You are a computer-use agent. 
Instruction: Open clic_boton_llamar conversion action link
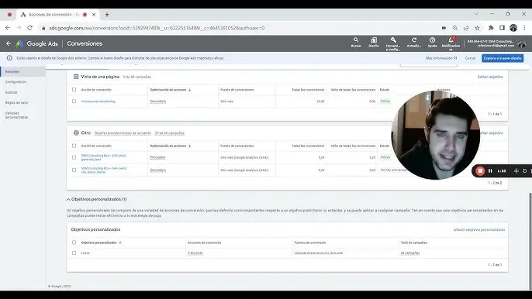click(104, 170)
